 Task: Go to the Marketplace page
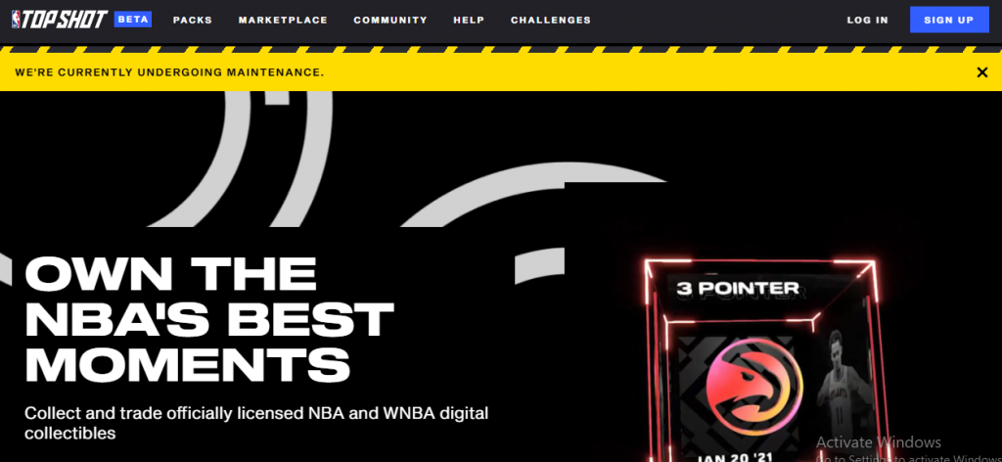click(283, 20)
